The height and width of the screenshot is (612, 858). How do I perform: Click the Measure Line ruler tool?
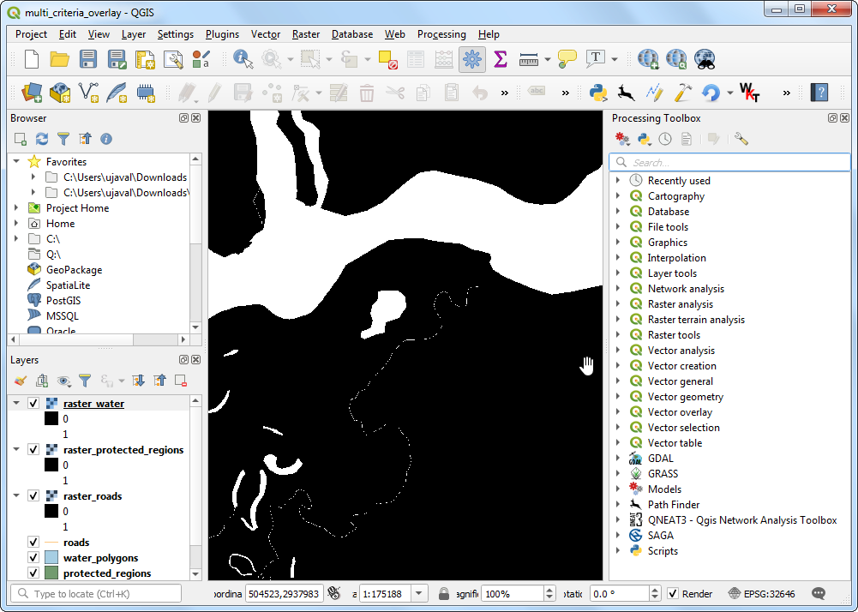pos(529,59)
